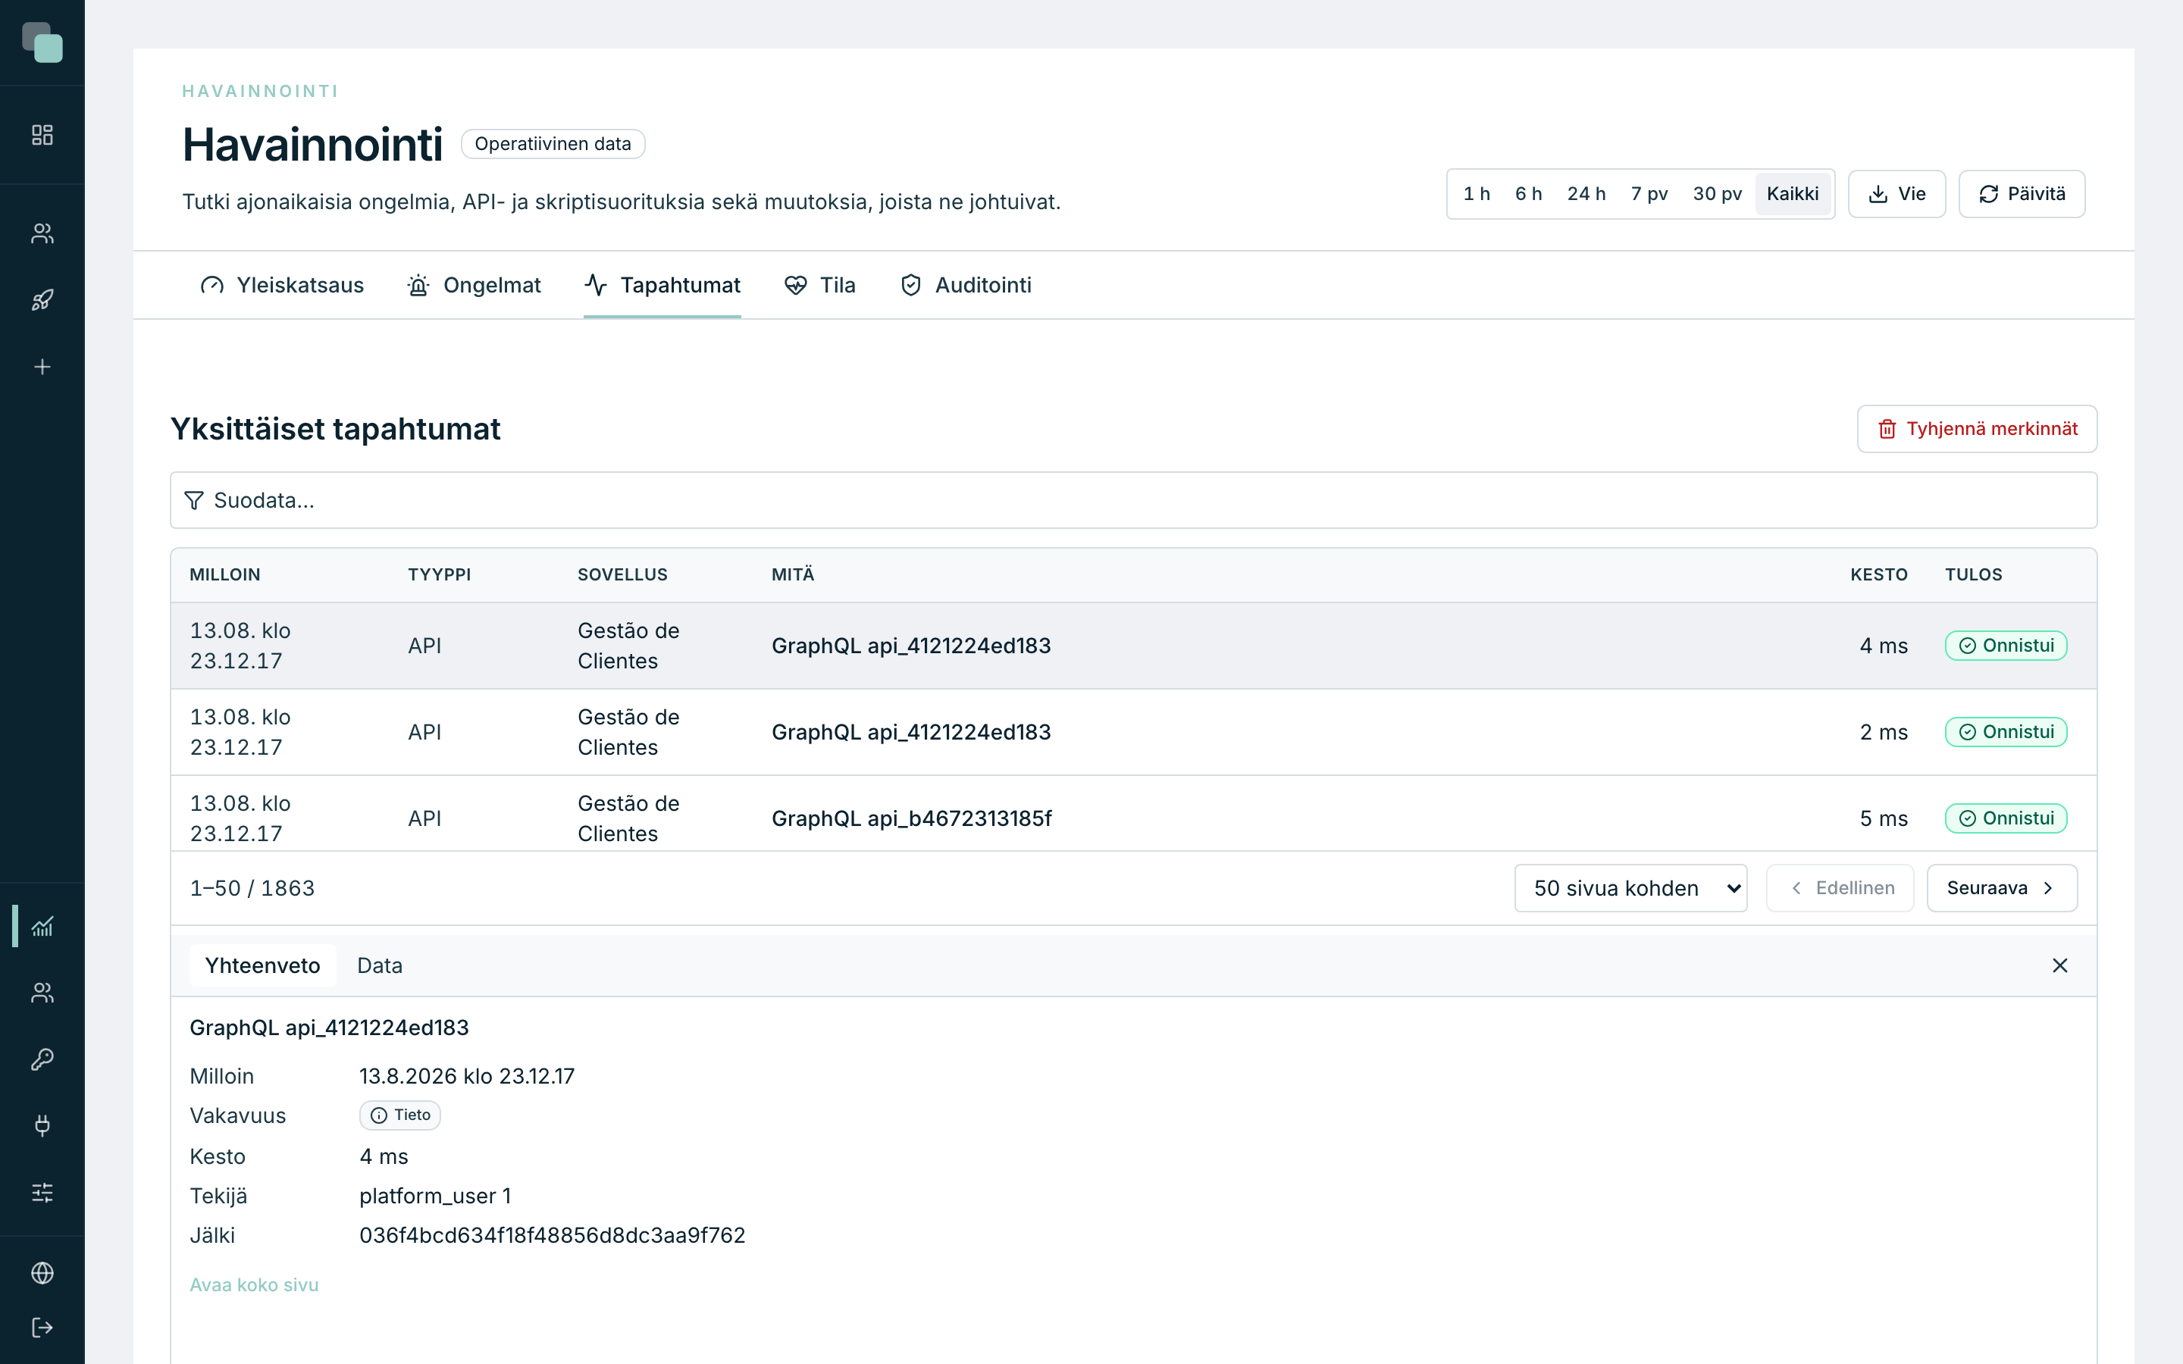The width and height of the screenshot is (2183, 1364).
Task: Select the Kaikki time range
Action: point(1793,194)
